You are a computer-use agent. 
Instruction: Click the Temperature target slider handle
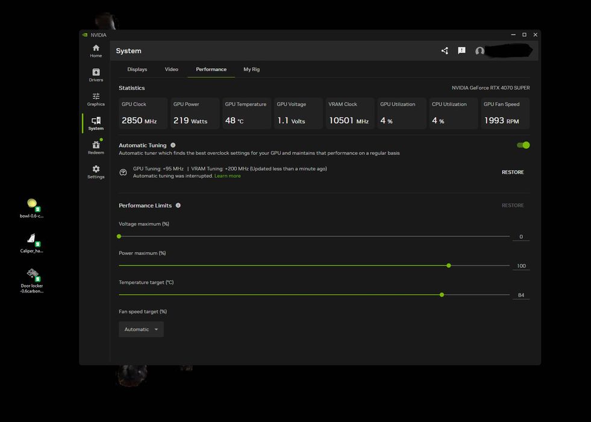coord(442,295)
